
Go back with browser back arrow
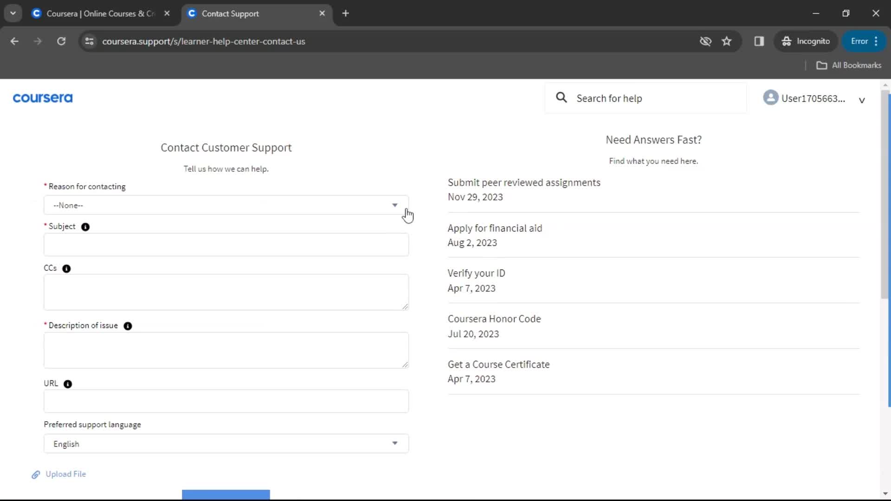(14, 41)
